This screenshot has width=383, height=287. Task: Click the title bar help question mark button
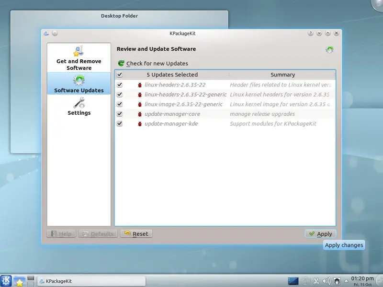[310, 33]
